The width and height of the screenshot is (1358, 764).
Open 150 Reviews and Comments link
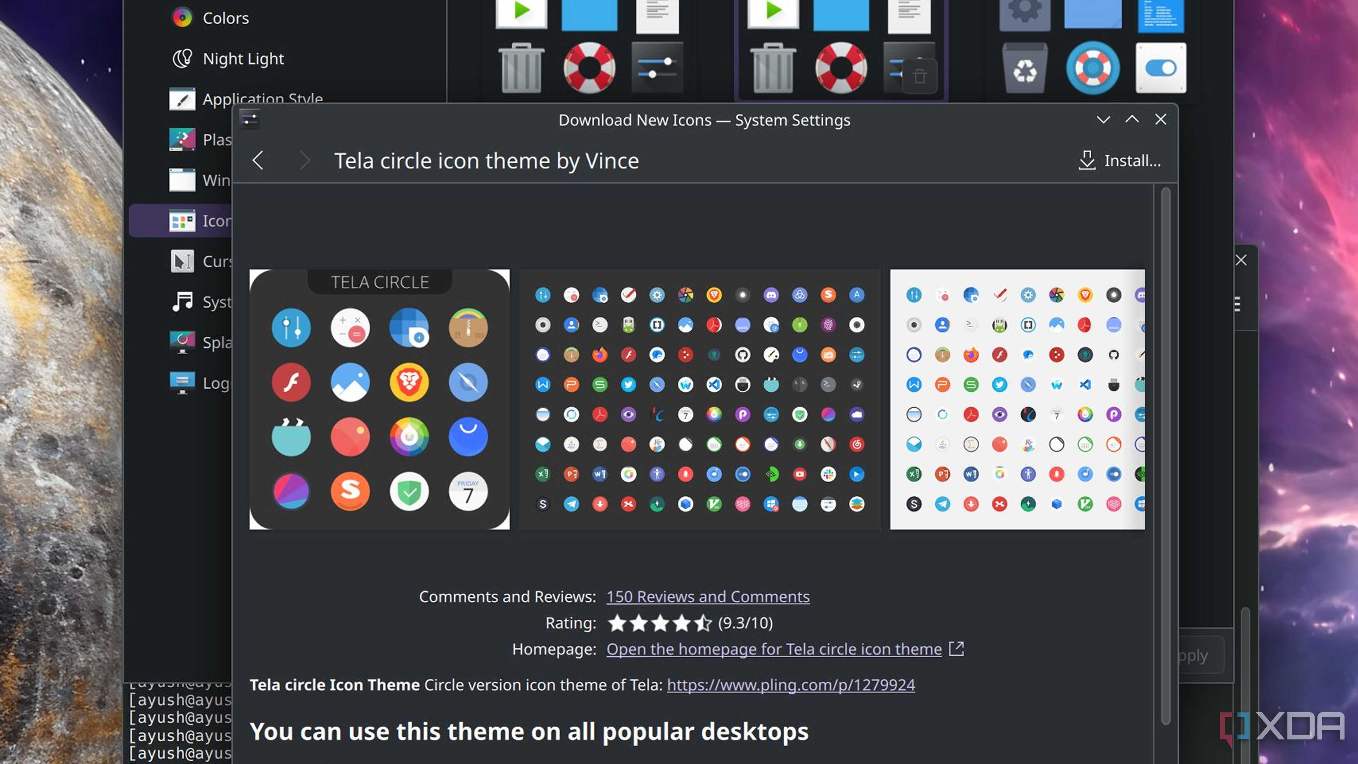707,596
